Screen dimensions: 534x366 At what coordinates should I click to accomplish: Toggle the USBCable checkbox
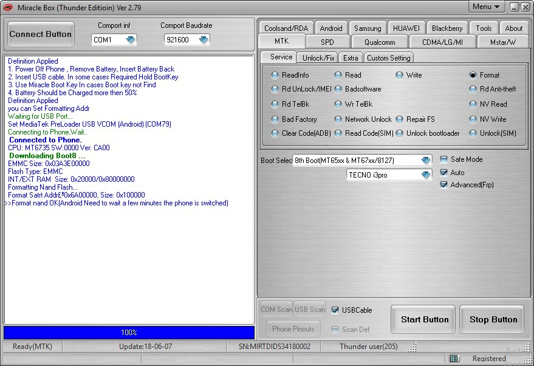pyautogui.click(x=335, y=310)
